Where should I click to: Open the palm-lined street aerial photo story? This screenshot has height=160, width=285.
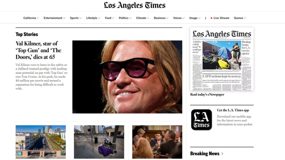click(x=41, y=142)
